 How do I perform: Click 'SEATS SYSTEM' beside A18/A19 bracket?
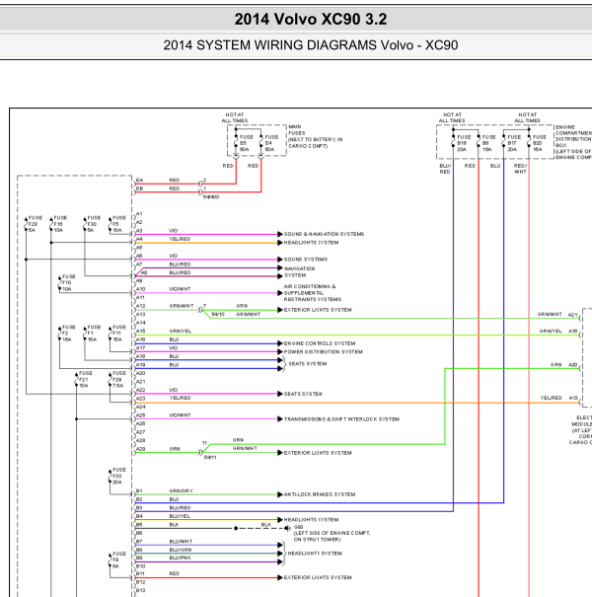(x=308, y=363)
